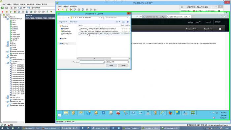Image resolution: width=231 pixels, height=130 pixels.
Task: Click the reset VM icon in vSphere toolbar
Action: click(x=15, y=12)
